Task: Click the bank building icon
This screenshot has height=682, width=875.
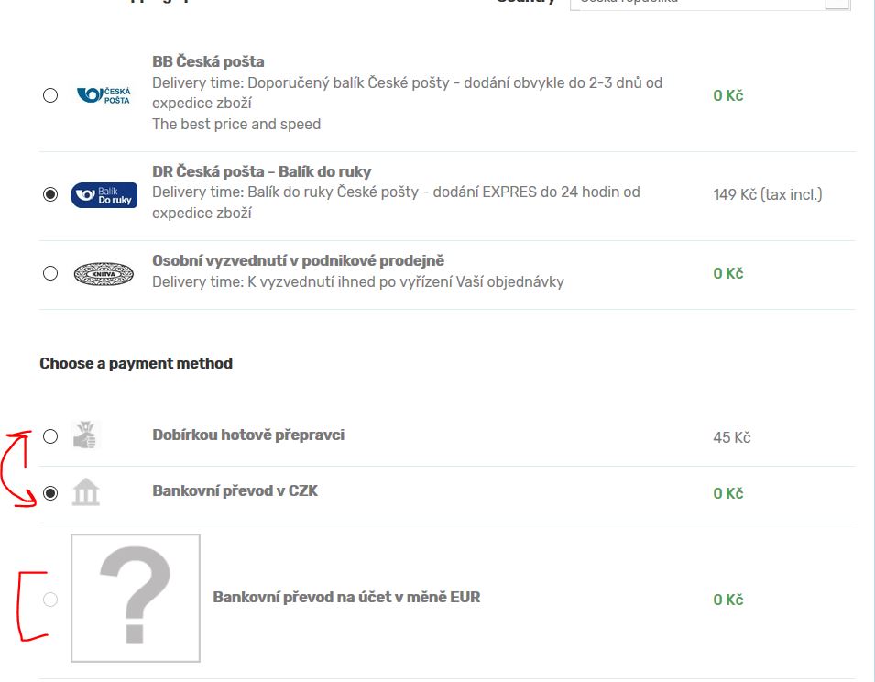Action: tap(85, 492)
